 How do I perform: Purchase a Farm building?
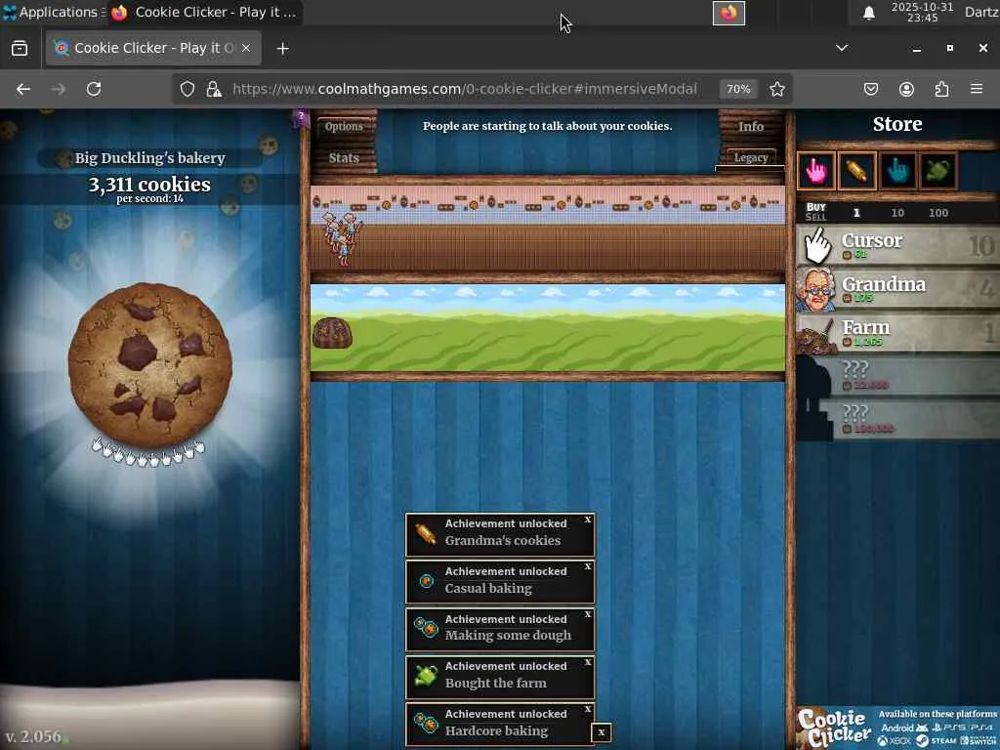coord(897,332)
